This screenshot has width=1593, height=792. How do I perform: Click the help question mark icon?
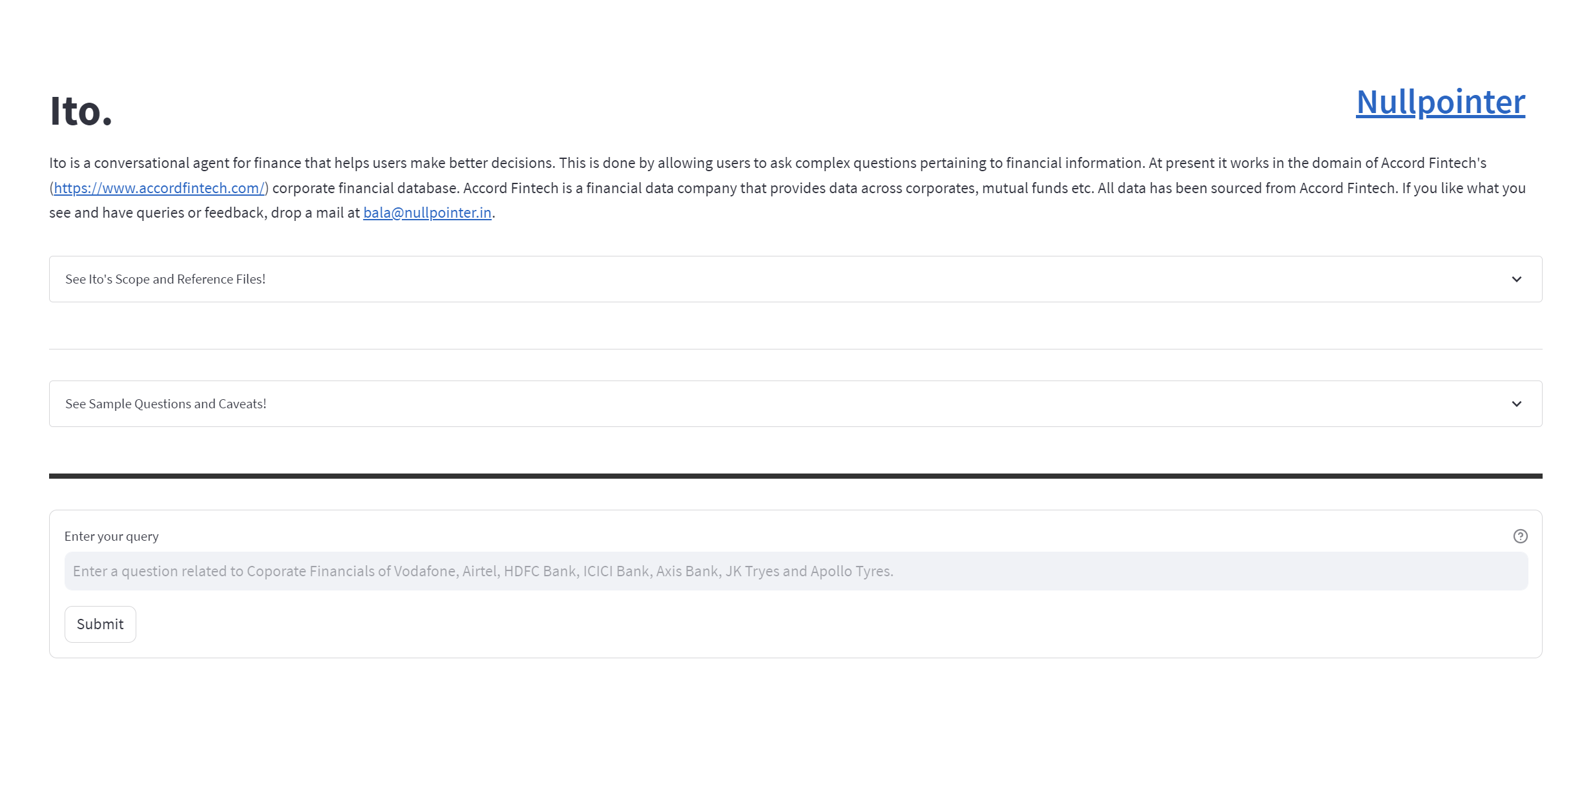(x=1520, y=536)
